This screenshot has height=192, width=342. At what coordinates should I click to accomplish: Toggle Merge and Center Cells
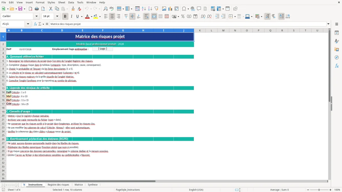[154, 16]
